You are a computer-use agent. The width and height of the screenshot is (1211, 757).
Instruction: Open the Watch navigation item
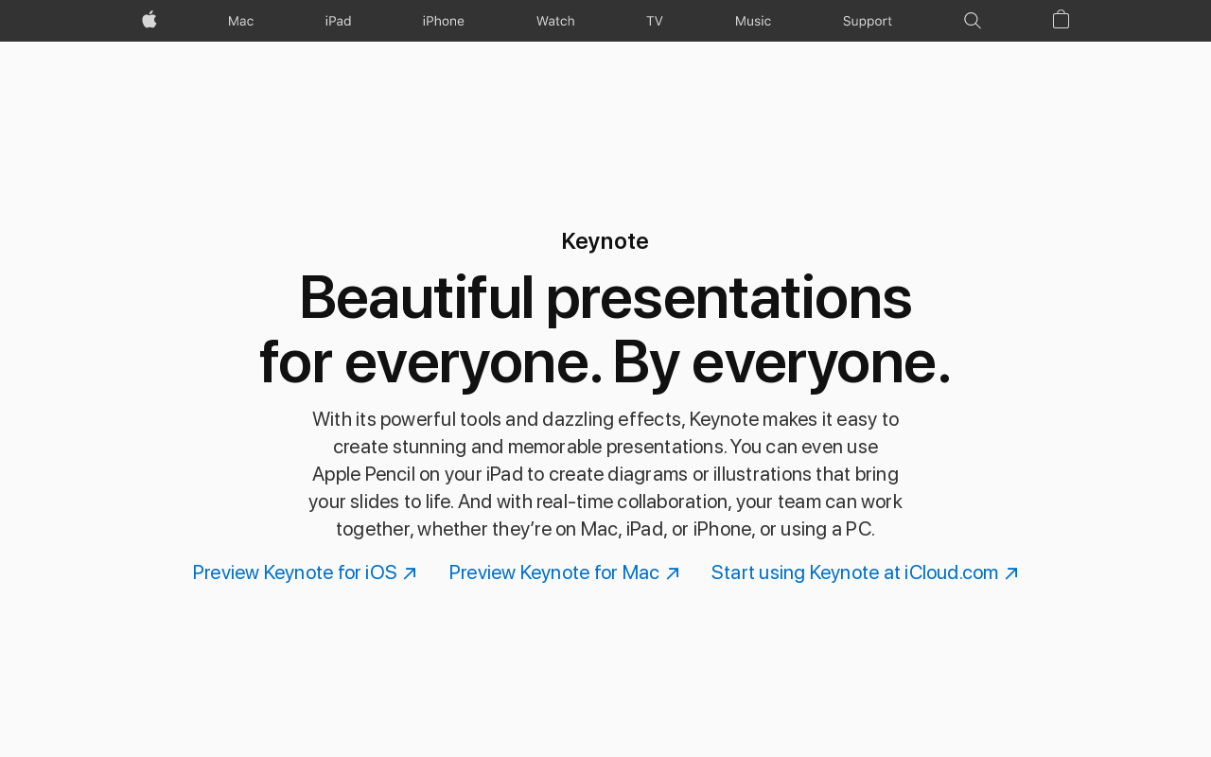click(x=555, y=21)
